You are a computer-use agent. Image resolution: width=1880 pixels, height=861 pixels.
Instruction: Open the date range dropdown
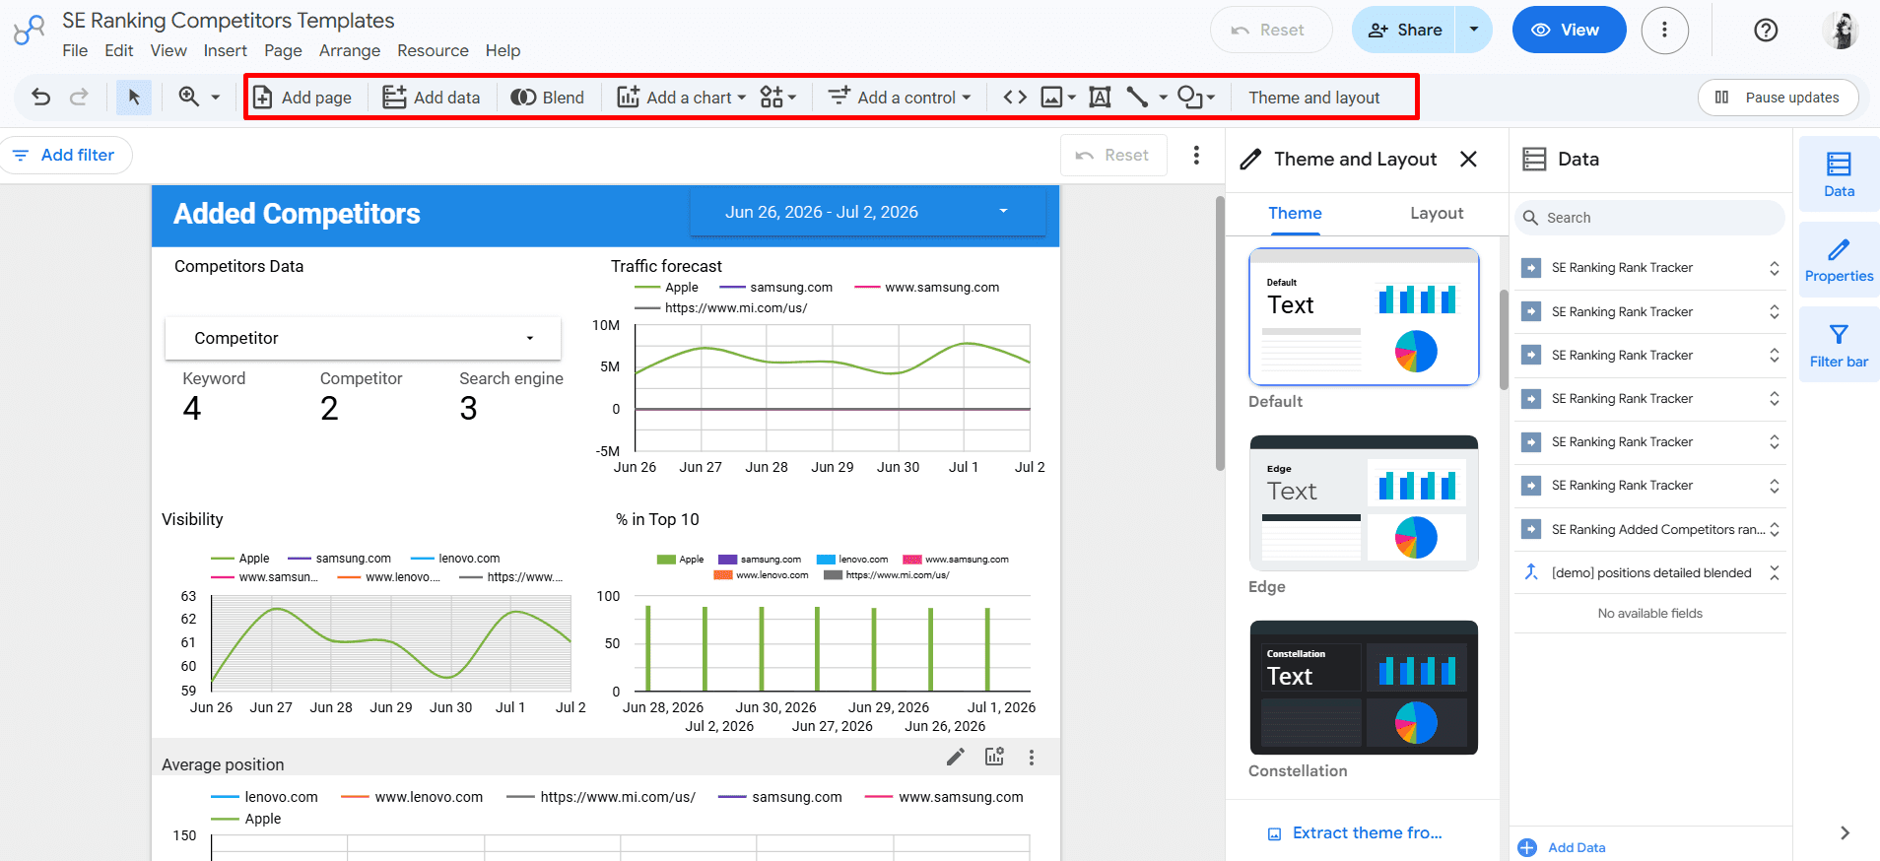tap(868, 212)
